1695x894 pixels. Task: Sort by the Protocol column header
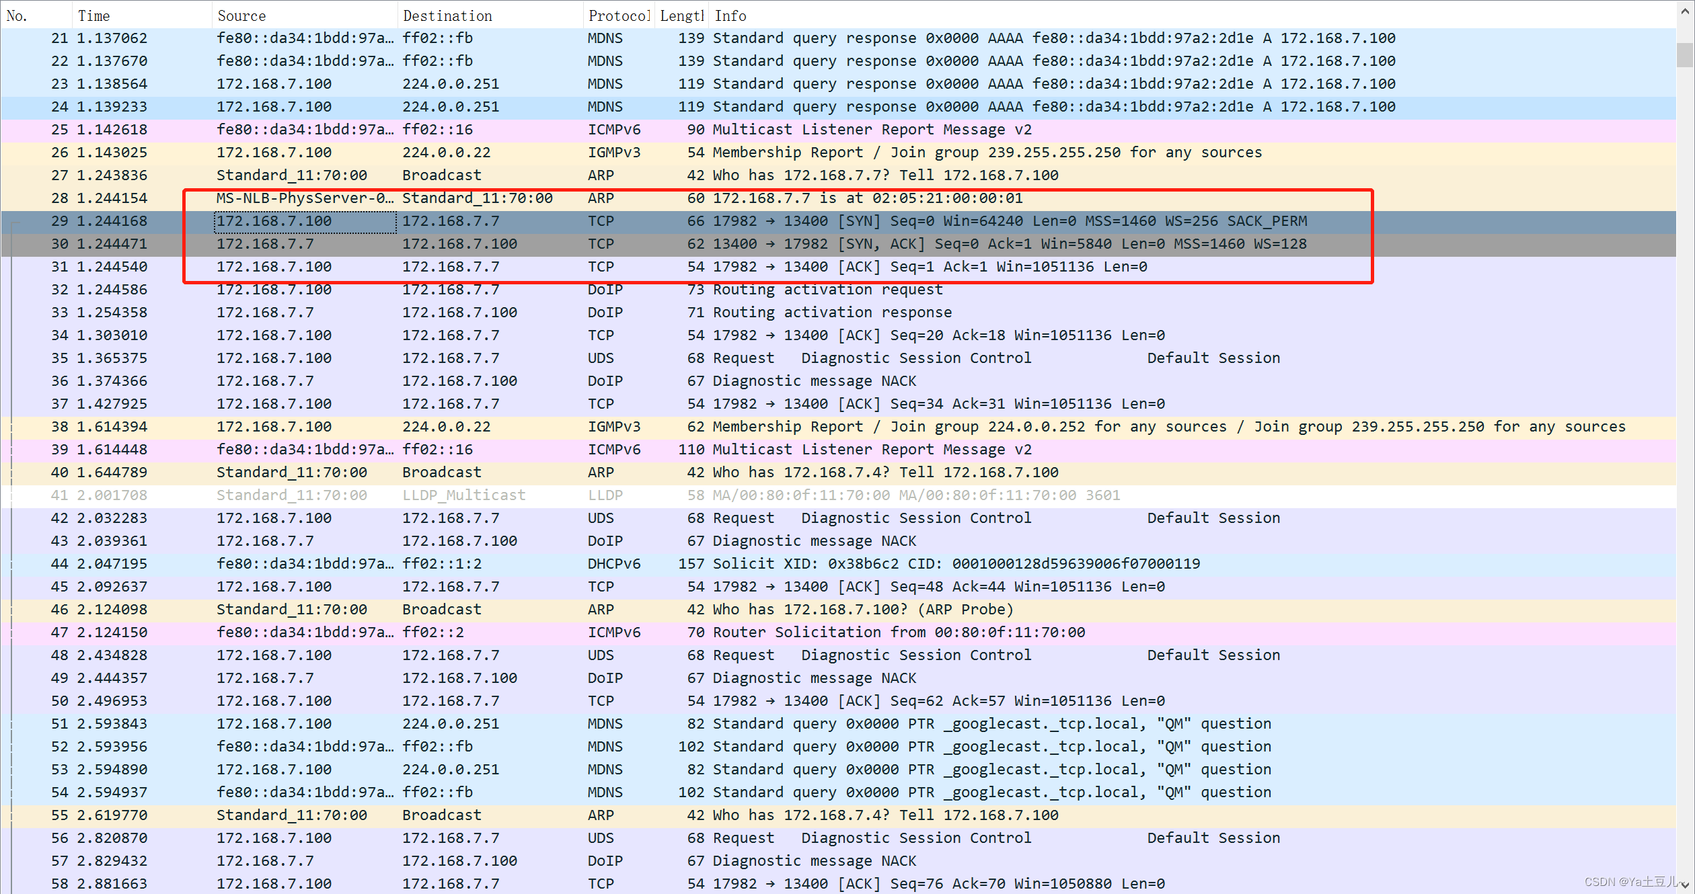point(617,15)
